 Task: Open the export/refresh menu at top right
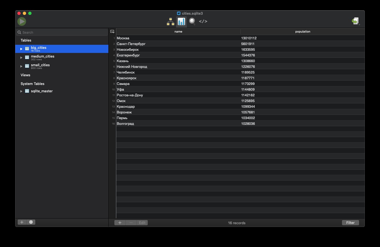click(x=356, y=21)
